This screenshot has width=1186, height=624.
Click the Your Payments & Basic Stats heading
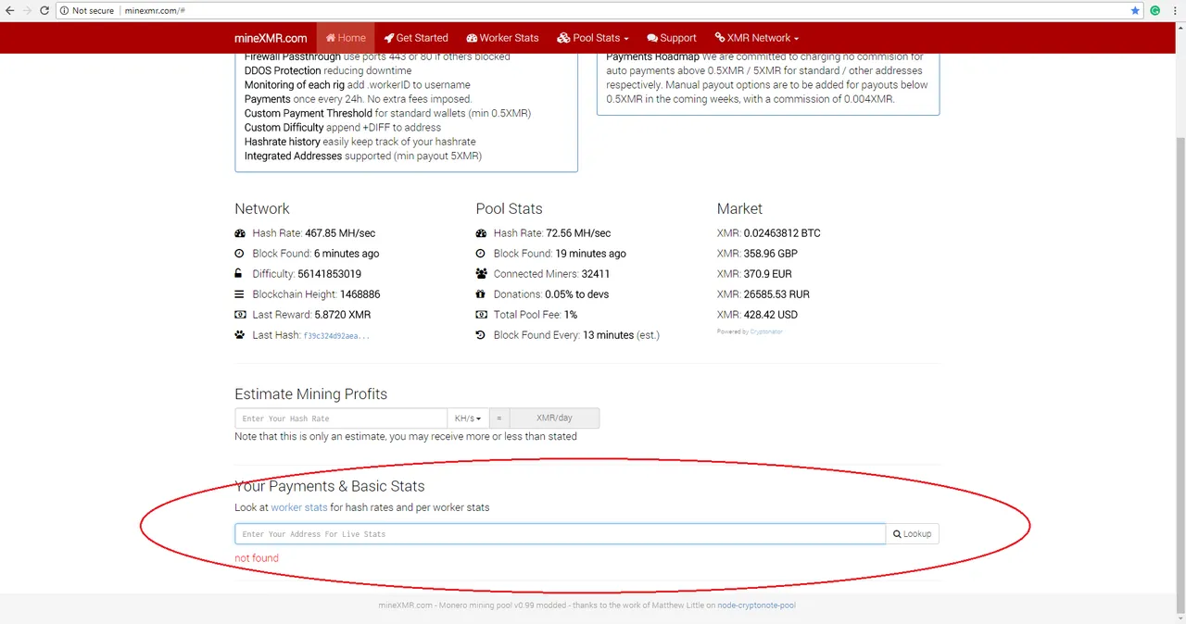pos(330,486)
